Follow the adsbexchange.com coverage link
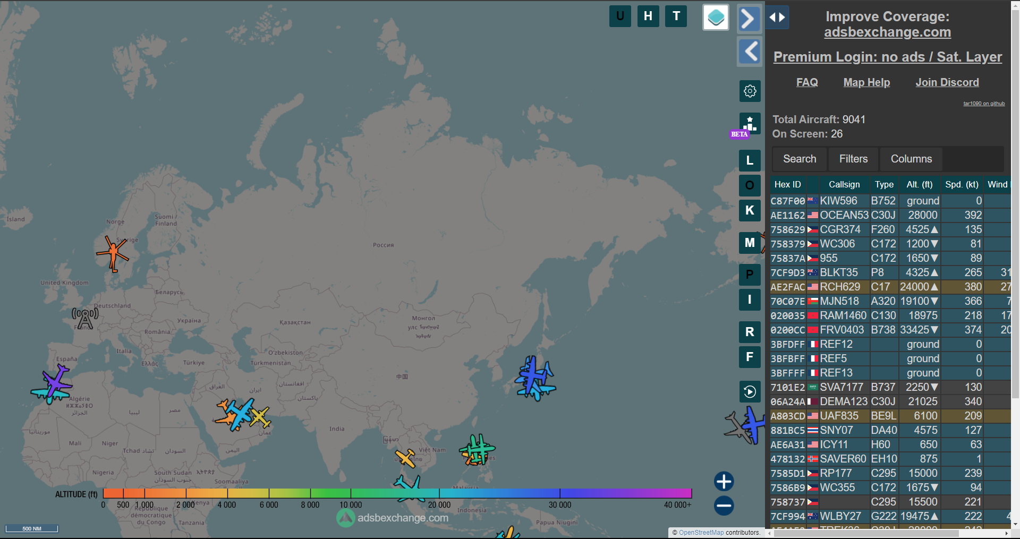Image resolution: width=1020 pixels, height=539 pixels. tap(888, 32)
